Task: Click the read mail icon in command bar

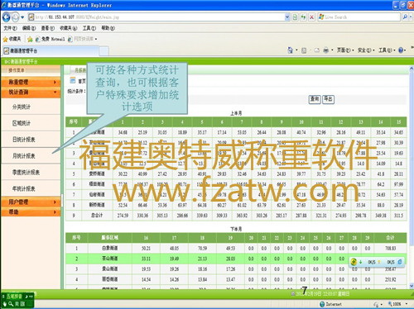Action: click(317, 50)
